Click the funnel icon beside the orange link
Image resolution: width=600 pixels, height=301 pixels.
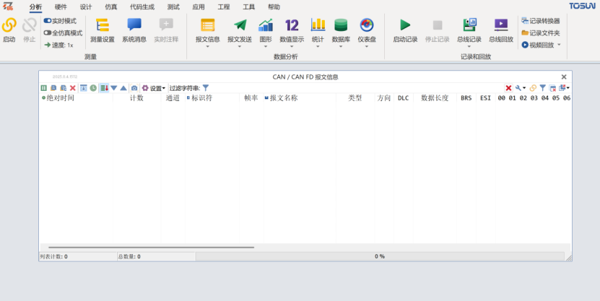[543, 88]
